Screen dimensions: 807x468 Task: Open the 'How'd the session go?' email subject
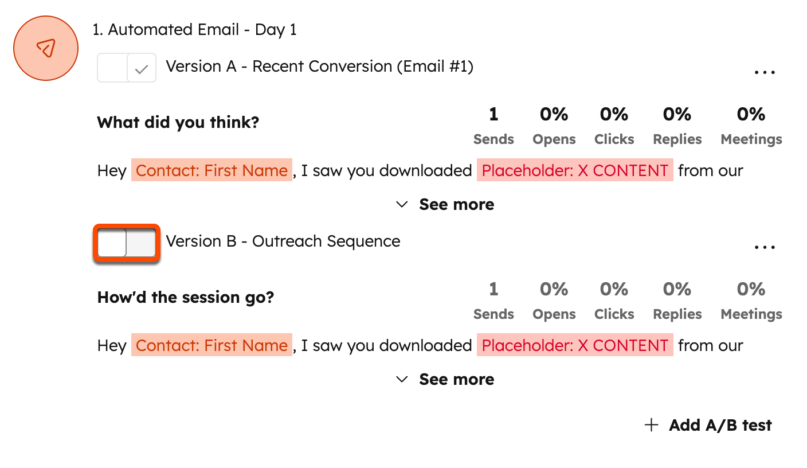tap(186, 297)
